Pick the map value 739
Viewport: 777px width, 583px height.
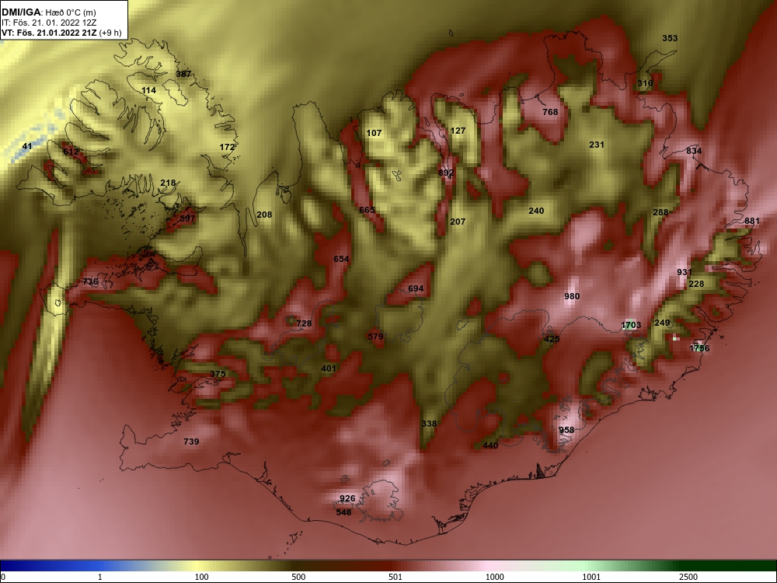(191, 442)
